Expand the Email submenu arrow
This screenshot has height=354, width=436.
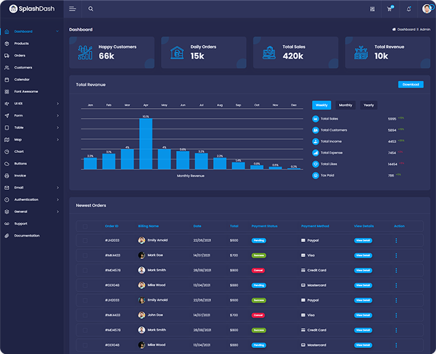tap(57, 188)
